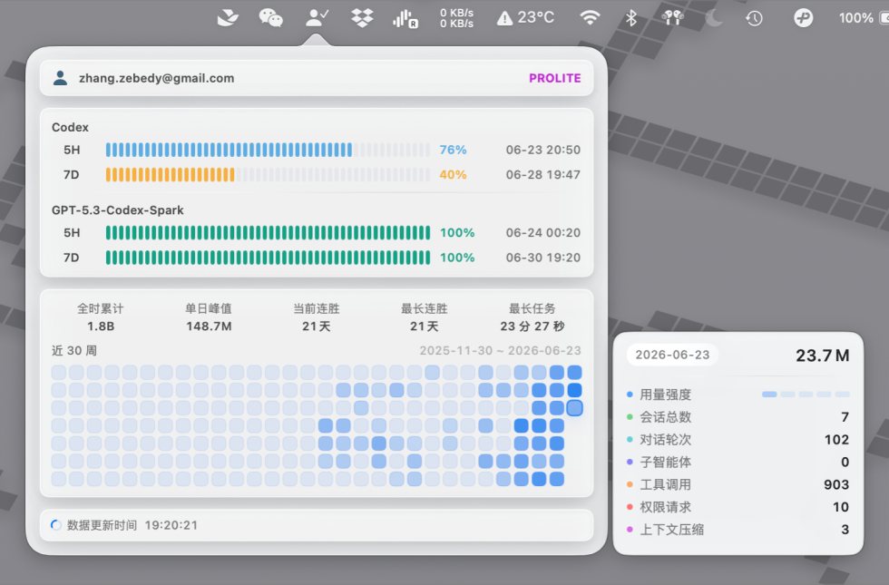Viewport: 889px width, 585px height.
Task: Click the blue dot beside 用量强度
Action: coord(630,394)
